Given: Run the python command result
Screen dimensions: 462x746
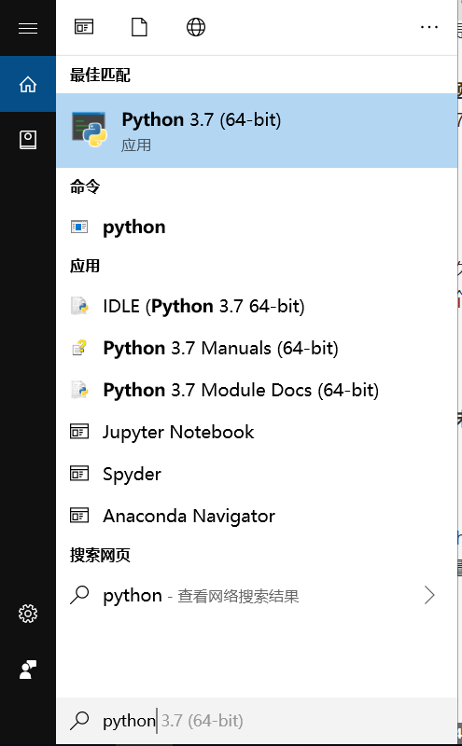Looking at the screenshot, I should [x=257, y=227].
